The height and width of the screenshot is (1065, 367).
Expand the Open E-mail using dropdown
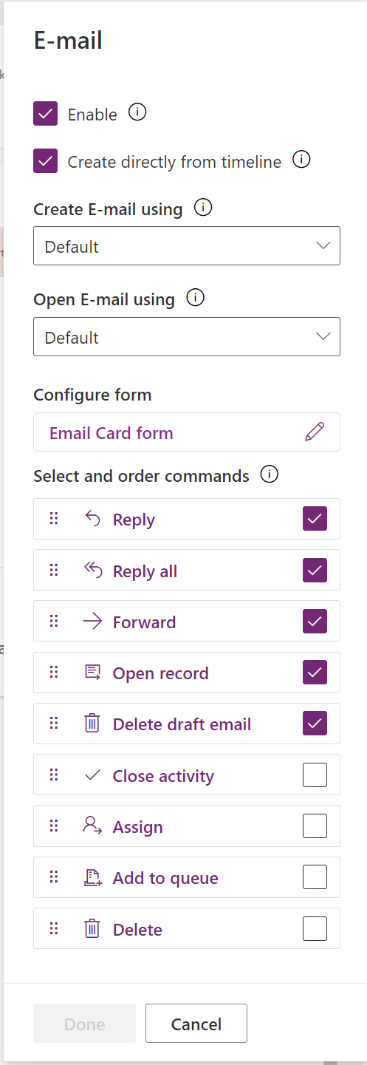pos(187,337)
